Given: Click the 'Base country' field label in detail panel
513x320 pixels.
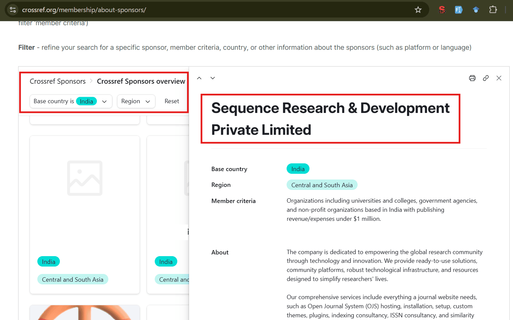Looking at the screenshot, I should 229,169.
